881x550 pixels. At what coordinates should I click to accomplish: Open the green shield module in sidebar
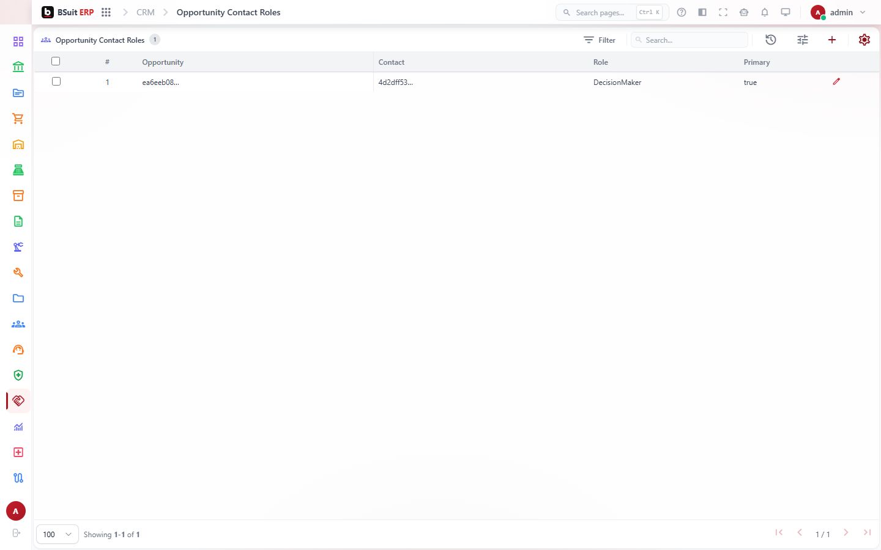pos(18,375)
